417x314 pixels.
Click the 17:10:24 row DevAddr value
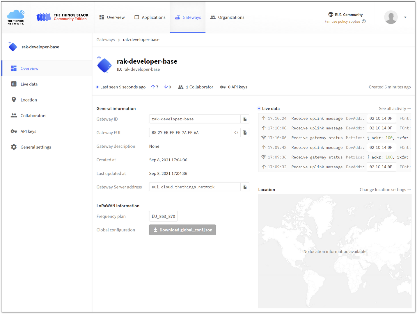[x=381, y=118]
